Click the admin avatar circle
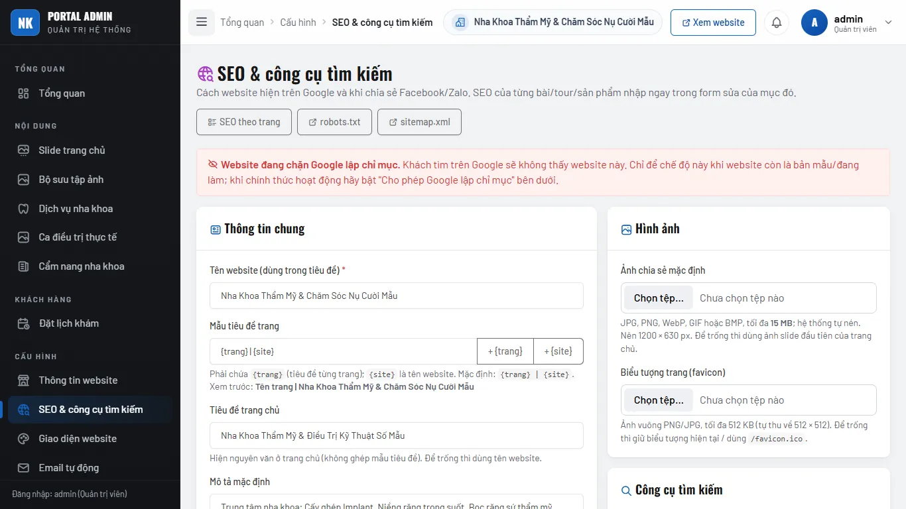This screenshot has height=509, width=906. 814,22
